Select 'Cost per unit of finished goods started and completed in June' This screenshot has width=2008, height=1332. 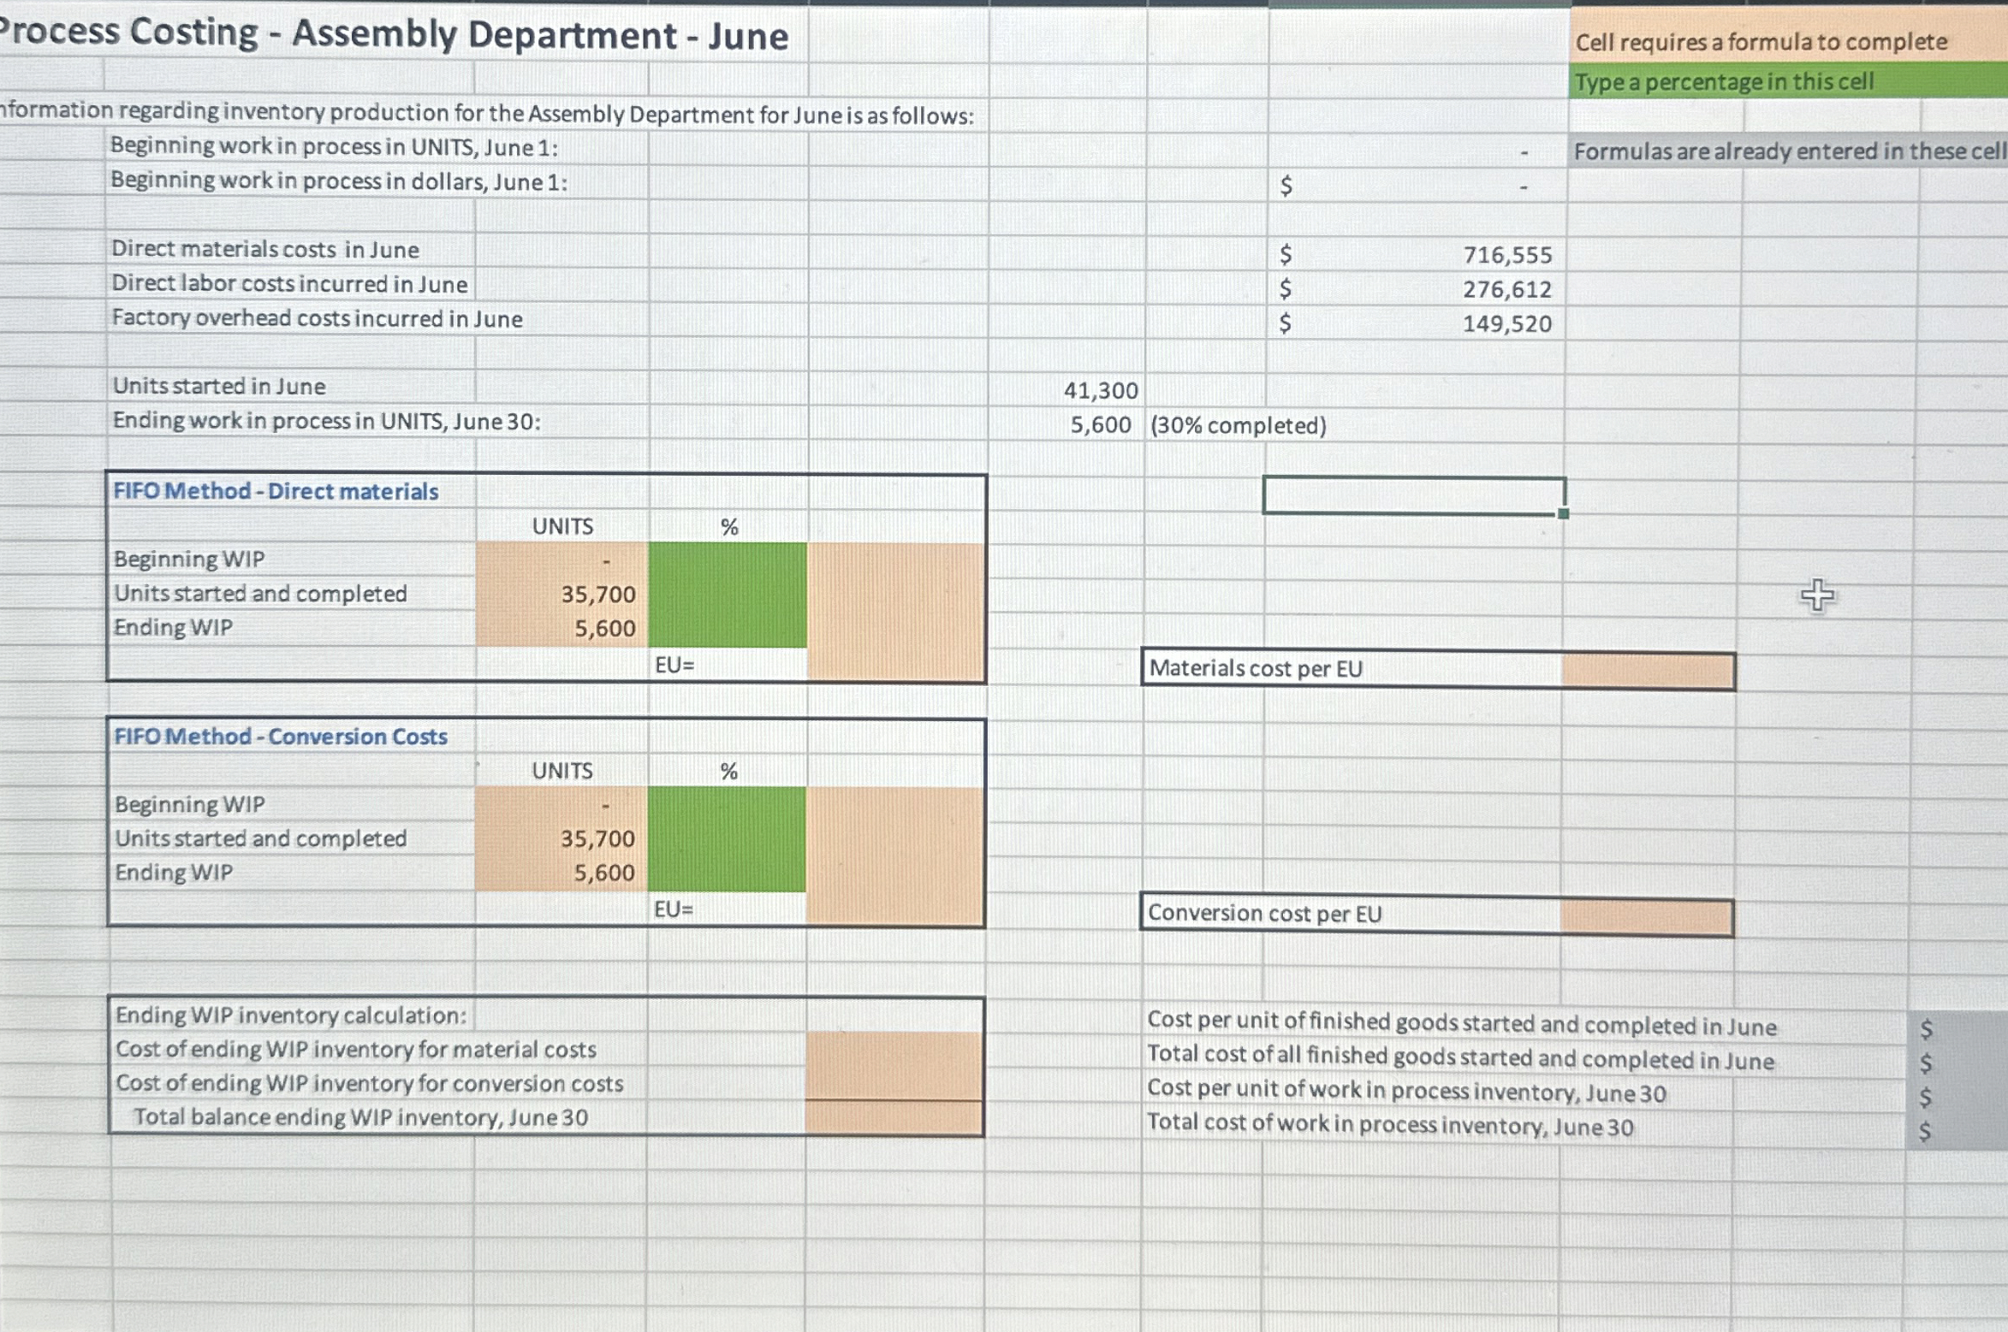pyautogui.click(x=1462, y=1023)
